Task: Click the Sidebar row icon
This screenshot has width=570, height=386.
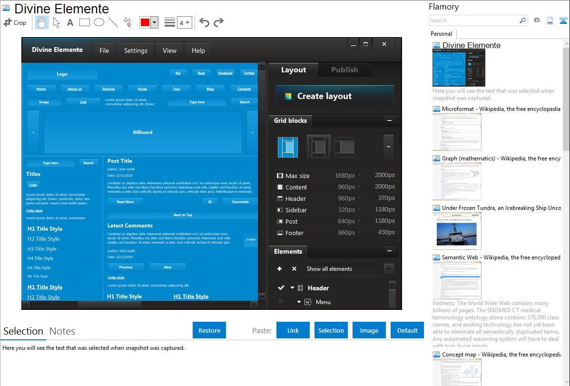Action: point(280,210)
